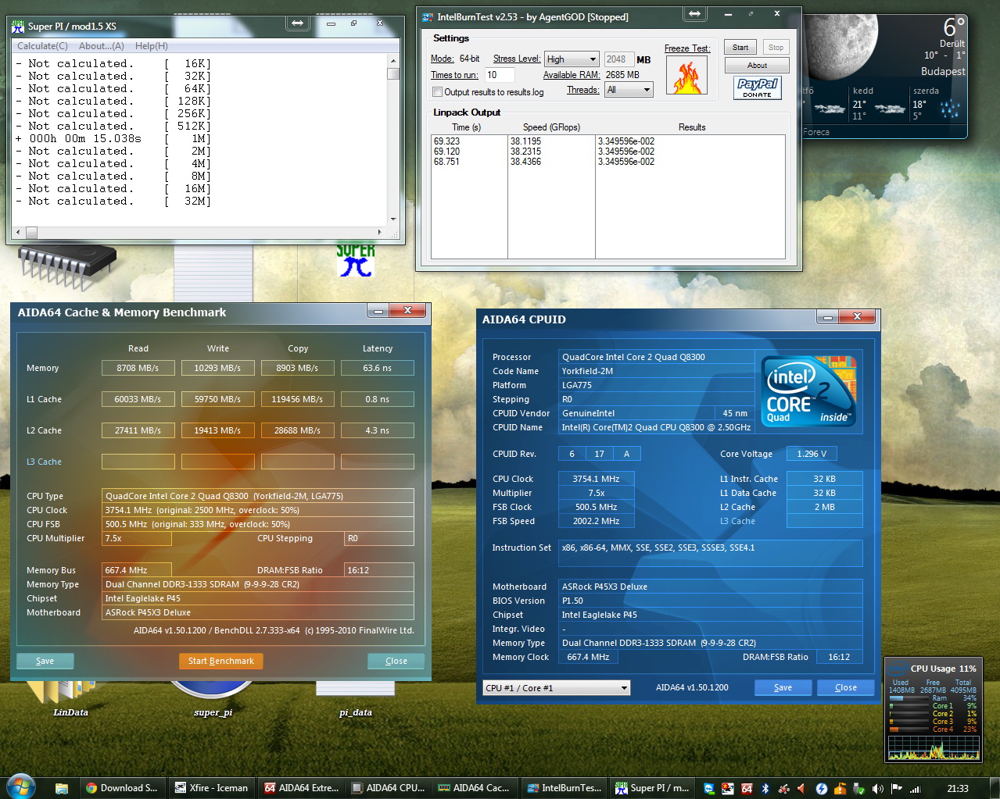Click the Super PI vertical scrollbar
1000x799 pixels.
pyautogui.click(x=393, y=141)
